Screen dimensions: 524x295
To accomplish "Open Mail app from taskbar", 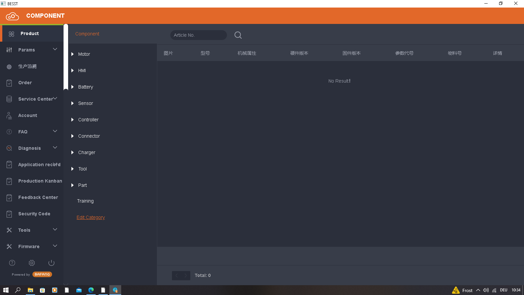I will click(x=79, y=290).
